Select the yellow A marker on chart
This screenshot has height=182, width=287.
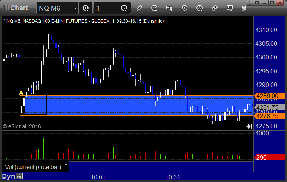[x=21, y=93]
